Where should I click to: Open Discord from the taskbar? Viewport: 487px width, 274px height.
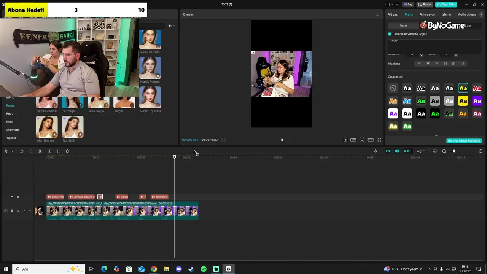[179, 269]
